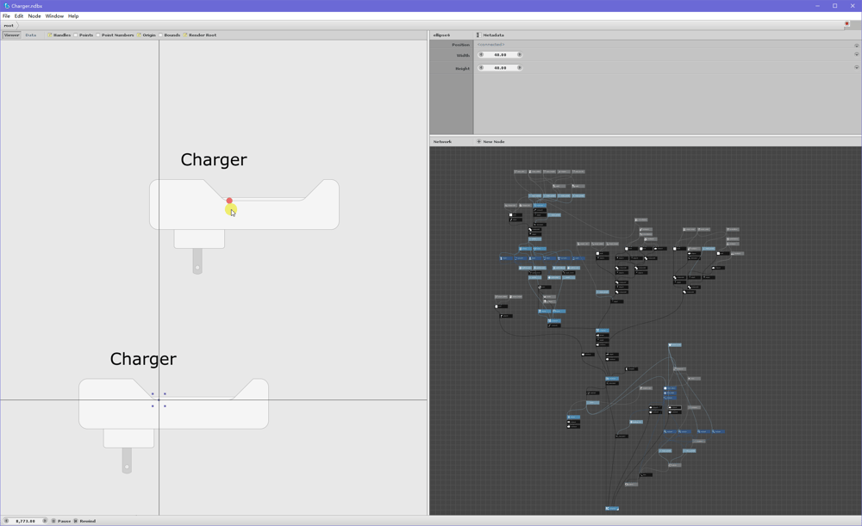The height and width of the screenshot is (526, 862).
Task: Enable the Point Numbers checkbox
Action: coord(98,35)
